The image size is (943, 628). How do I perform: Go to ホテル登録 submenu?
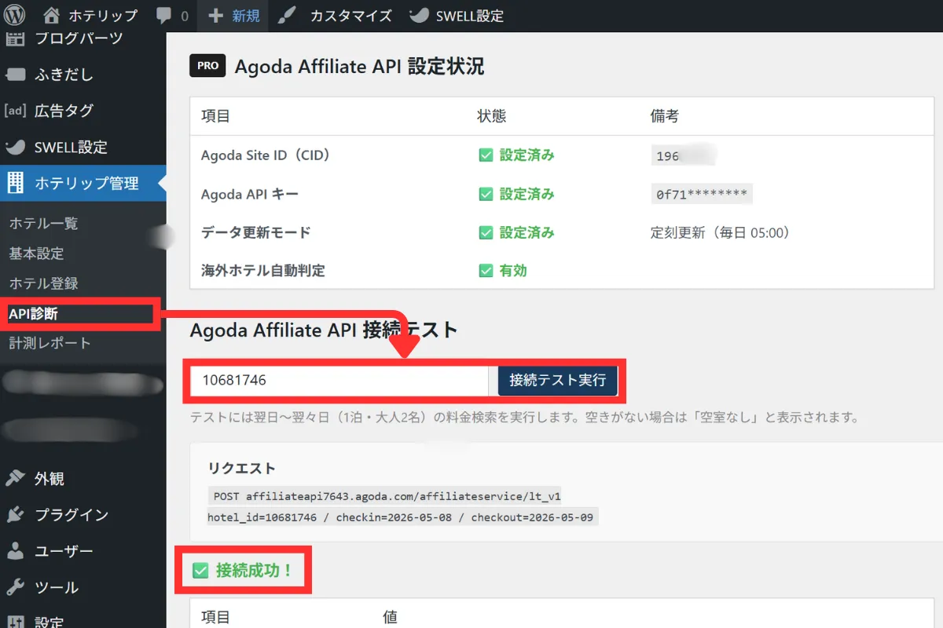[43, 283]
